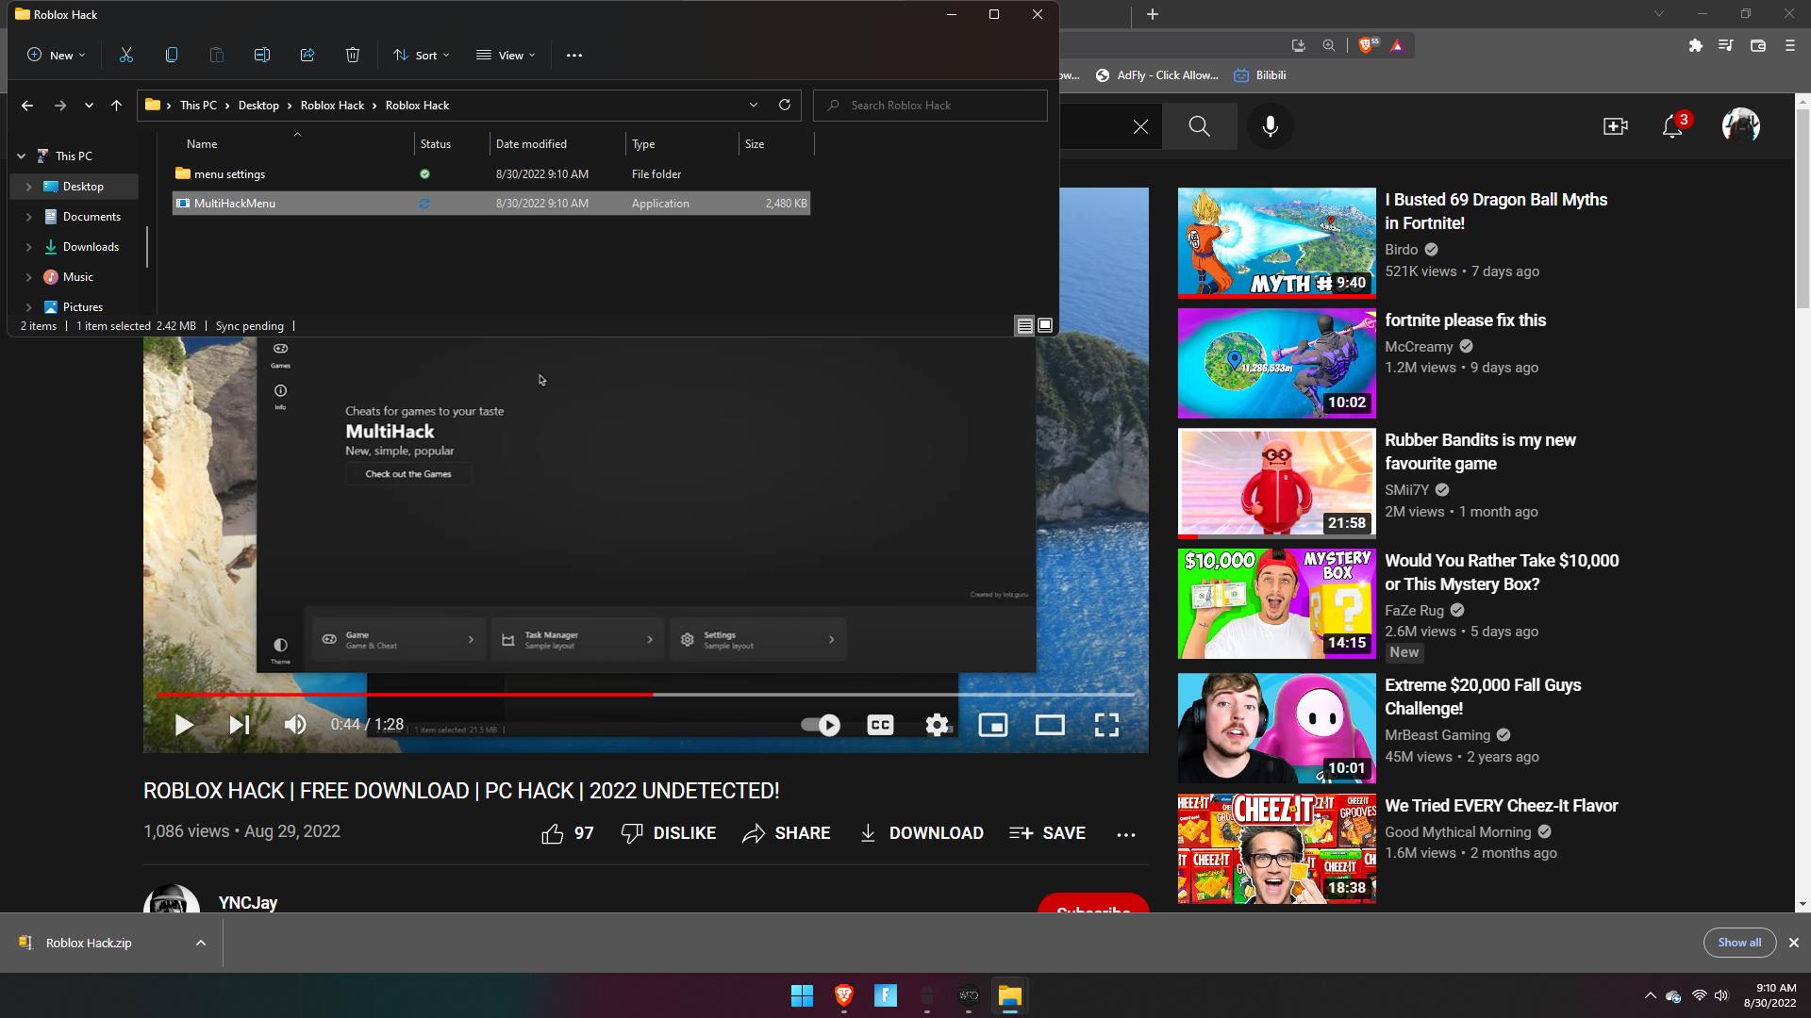Image resolution: width=1811 pixels, height=1018 pixels.
Task: Click the DOWNLOAD button below the video
Action: [922, 833]
